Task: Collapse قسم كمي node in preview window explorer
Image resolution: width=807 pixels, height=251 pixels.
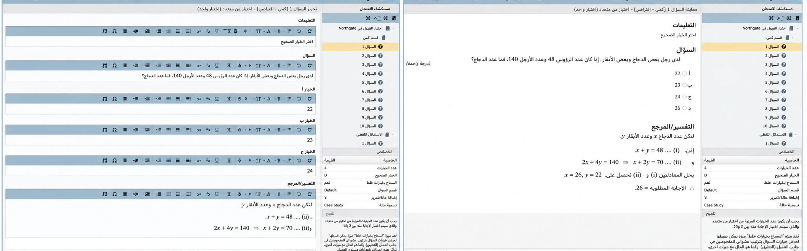Action: [793, 38]
